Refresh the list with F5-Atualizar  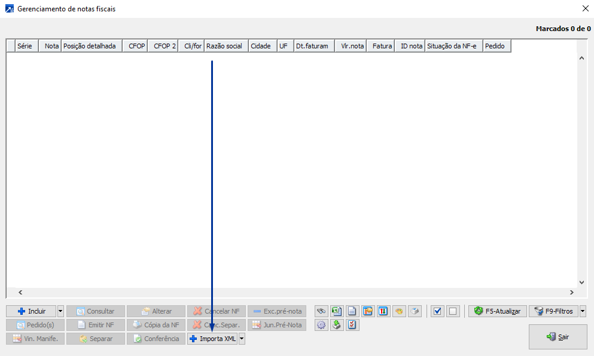pyautogui.click(x=498, y=311)
